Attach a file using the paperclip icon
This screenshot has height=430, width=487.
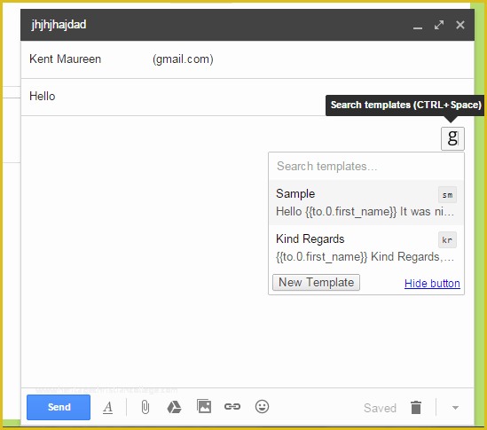(x=145, y=407)
